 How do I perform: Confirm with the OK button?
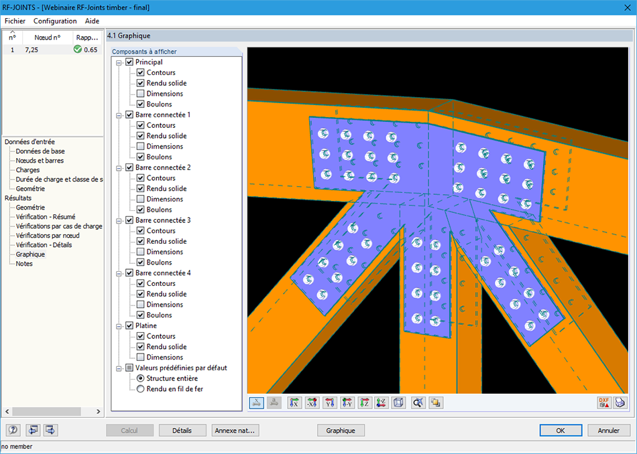561,431
